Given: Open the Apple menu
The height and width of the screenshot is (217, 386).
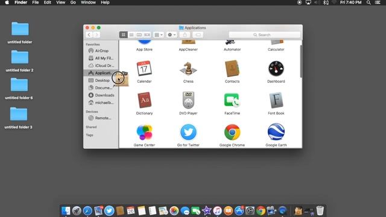Looking at the screenshot, I should pyautogui.click(x=7, y=2).
